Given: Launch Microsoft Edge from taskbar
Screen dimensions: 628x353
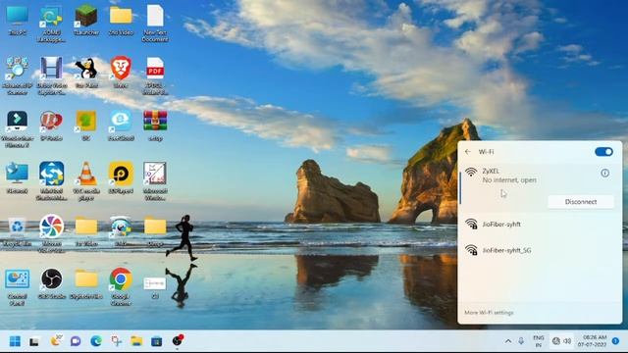Looking at the screenshot, I should click(96, 341).
